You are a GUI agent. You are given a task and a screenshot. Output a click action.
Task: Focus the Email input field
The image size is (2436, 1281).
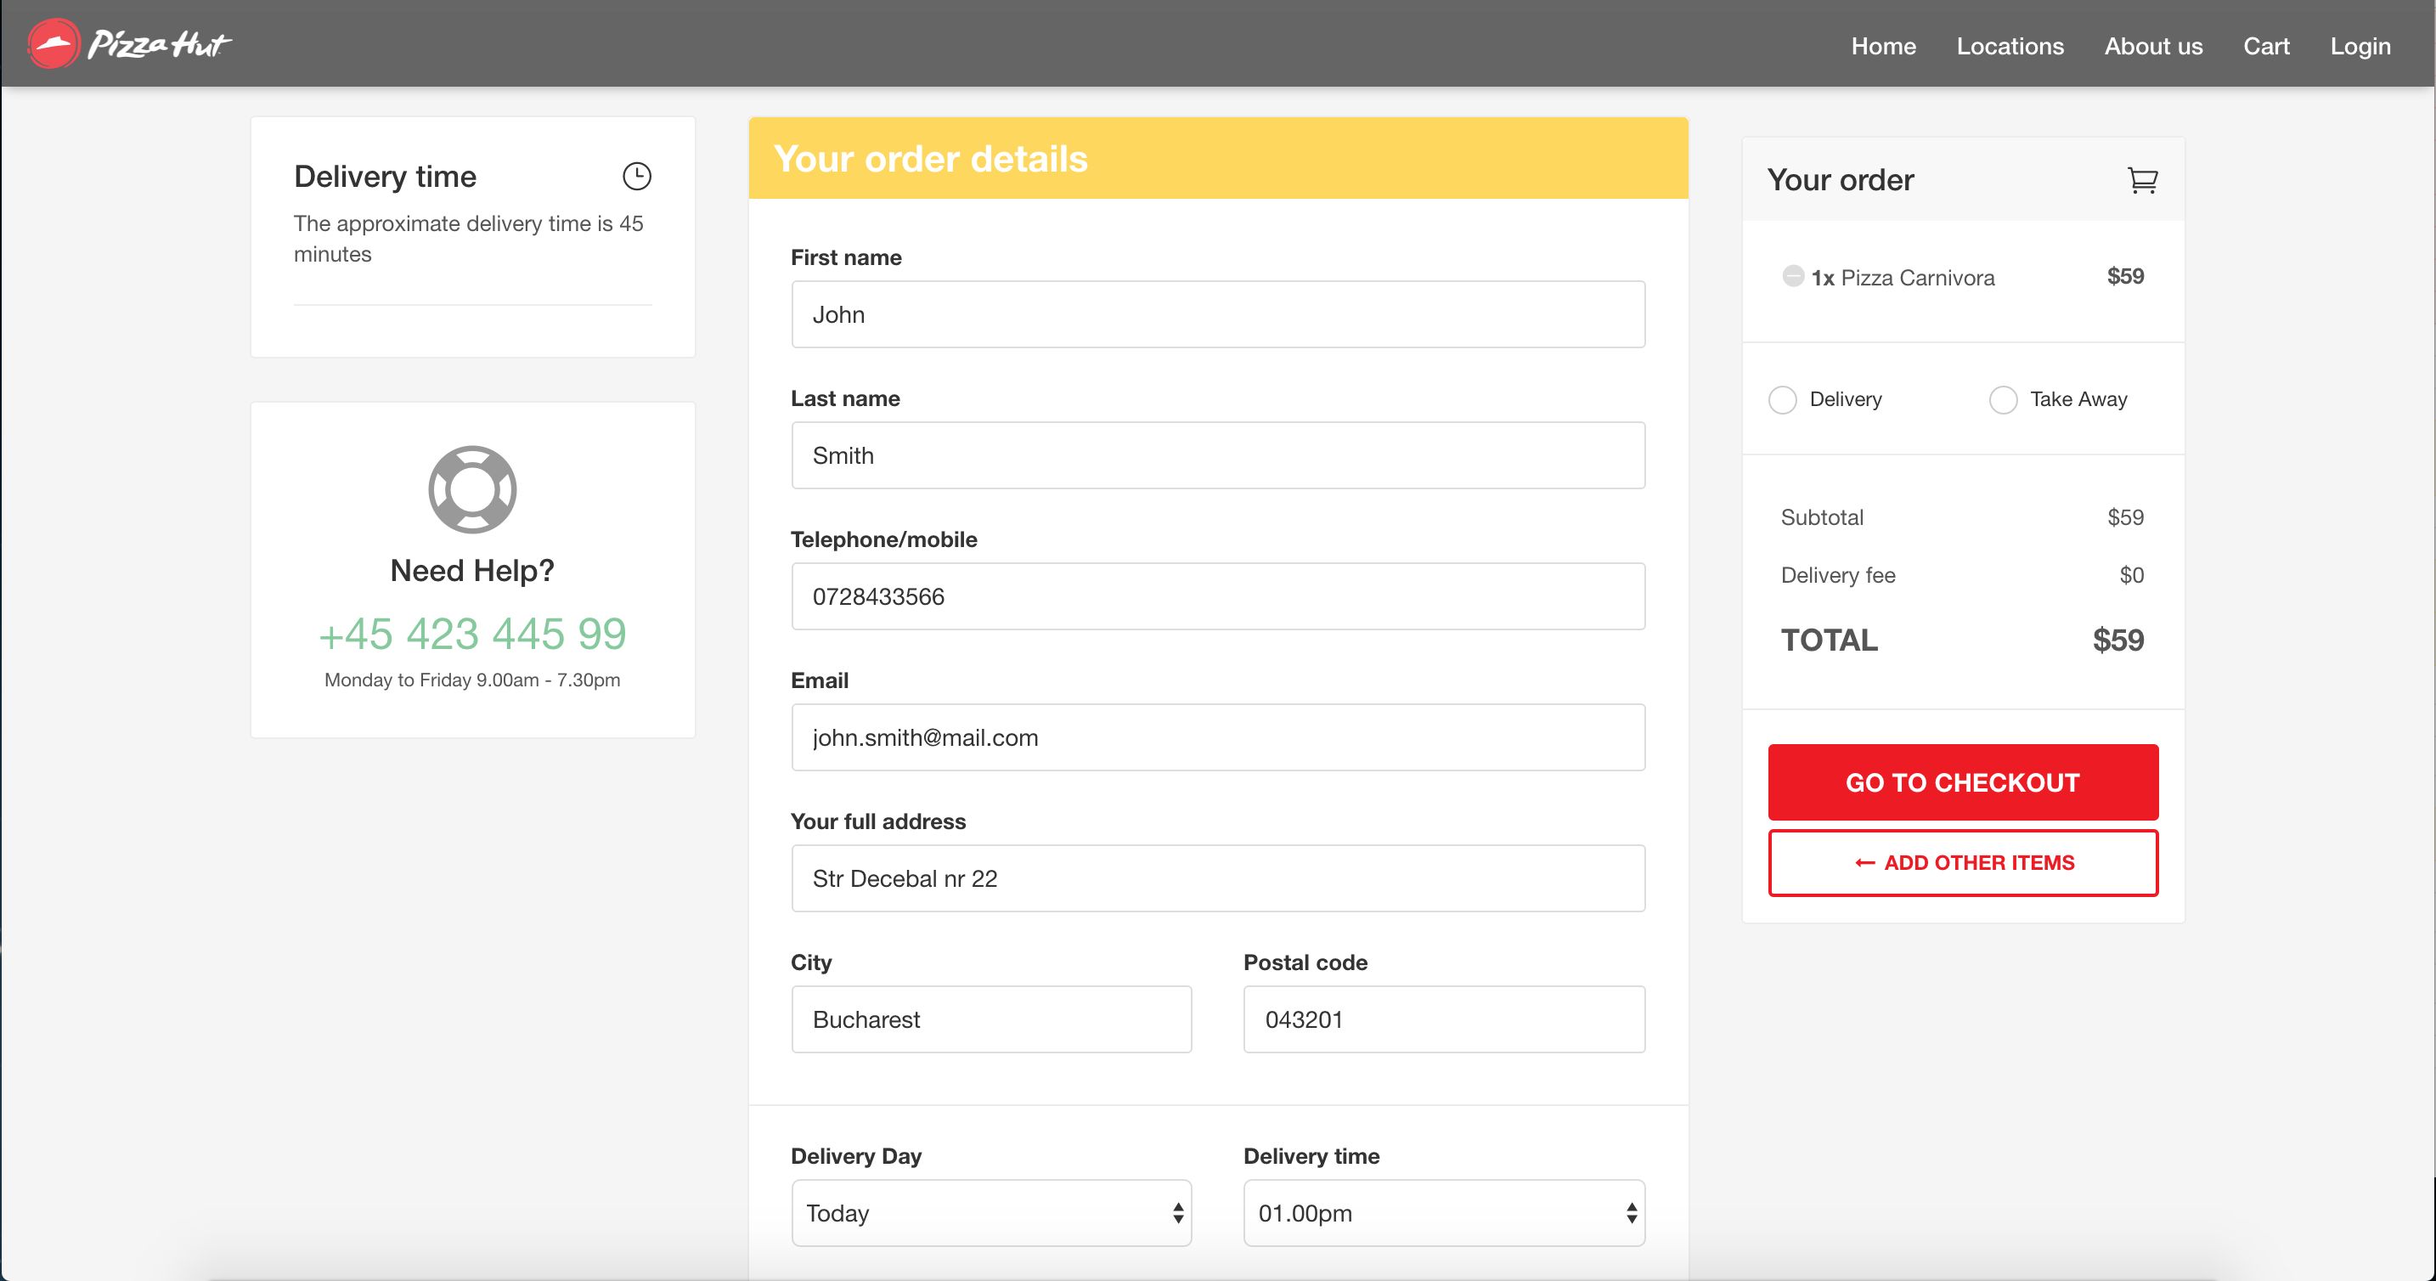click(x=1217, y=737)
